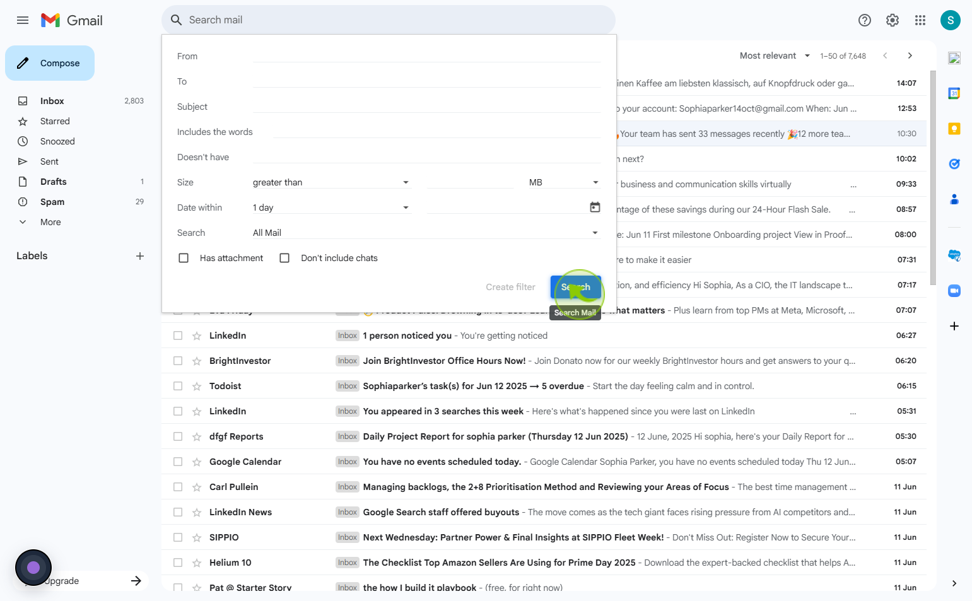Open the Spam folder
The height and width of the screenshot is (601, 972).
52,202
